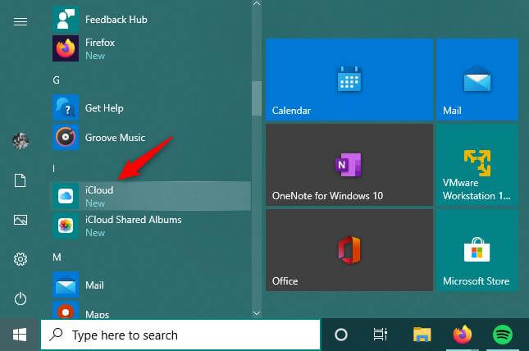This screenshot has height=351, width=529.
Task: Open the Power options button
Action: point(21,299)
